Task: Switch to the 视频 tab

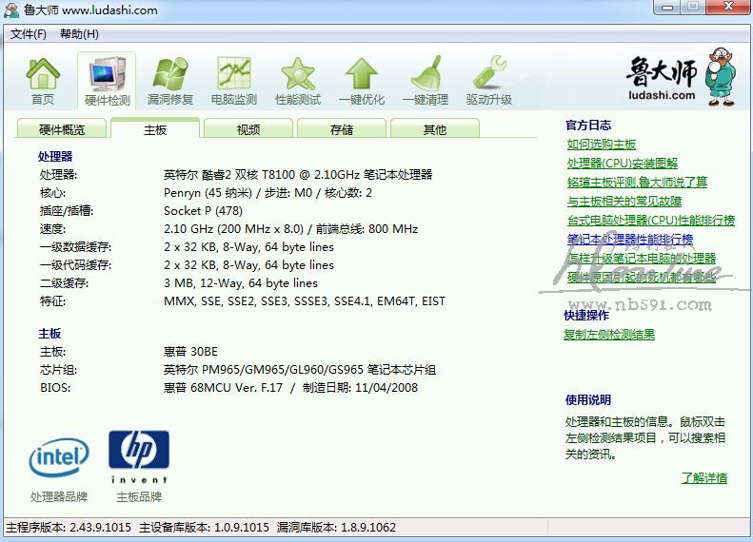Action: pyautogui.click(x=248, y=129)
